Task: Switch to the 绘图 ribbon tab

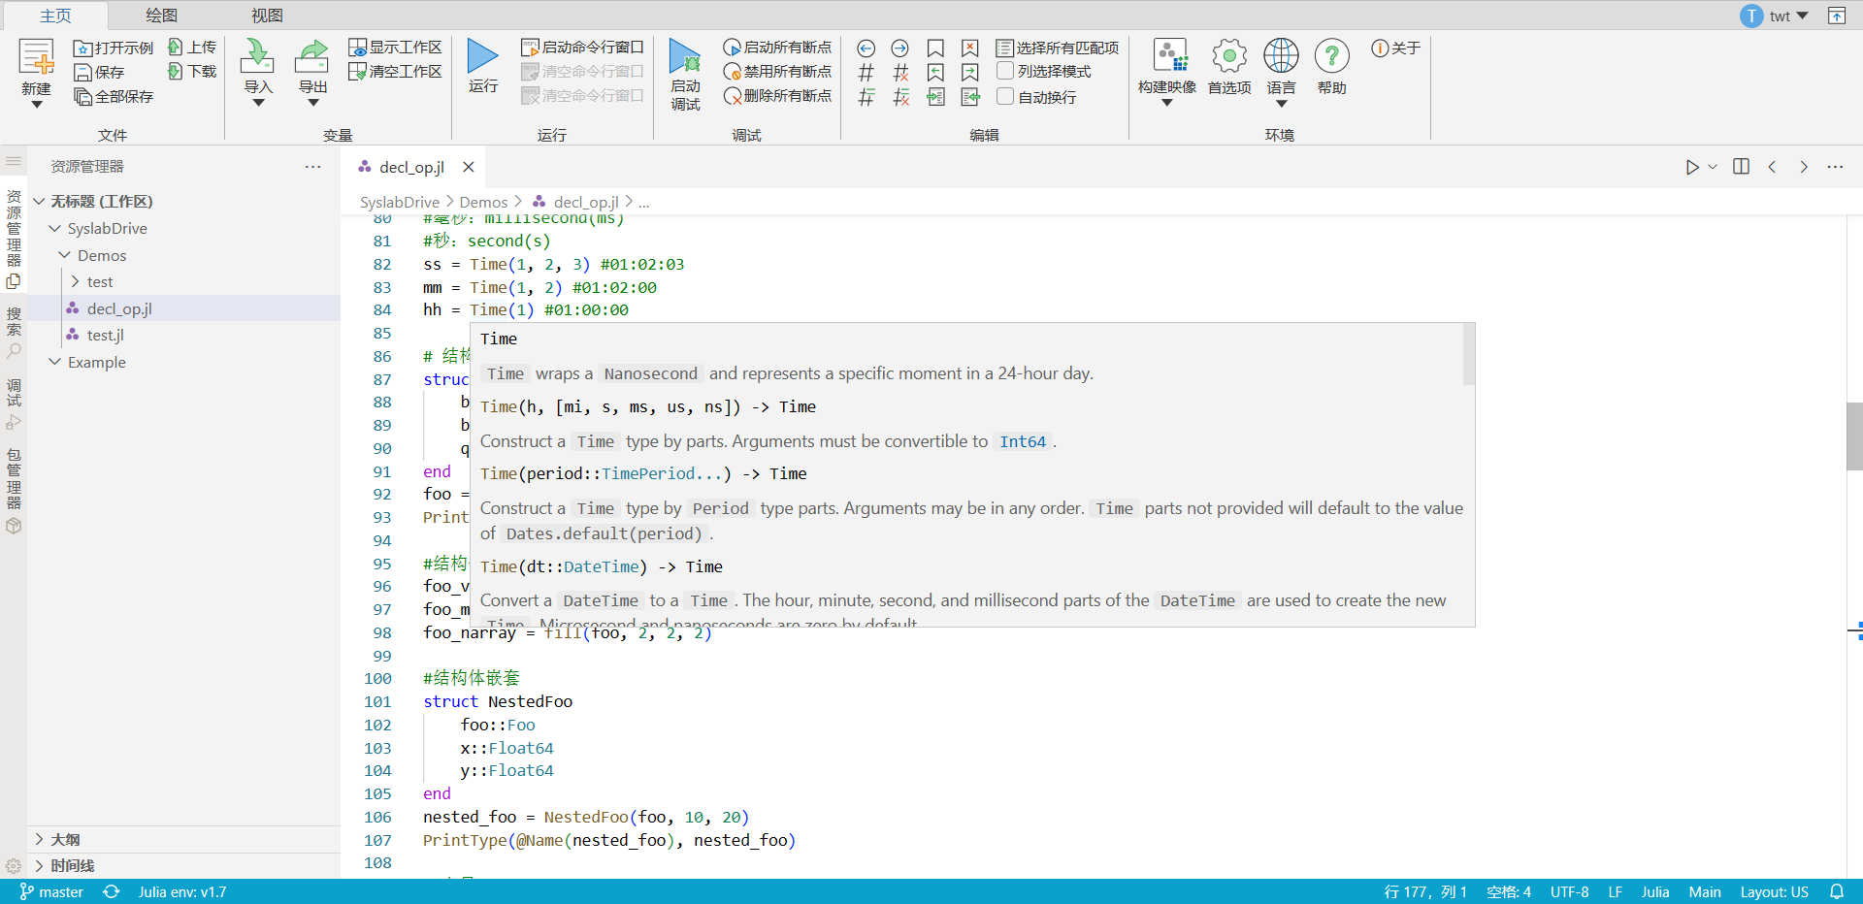Action: tap(161, 16)
